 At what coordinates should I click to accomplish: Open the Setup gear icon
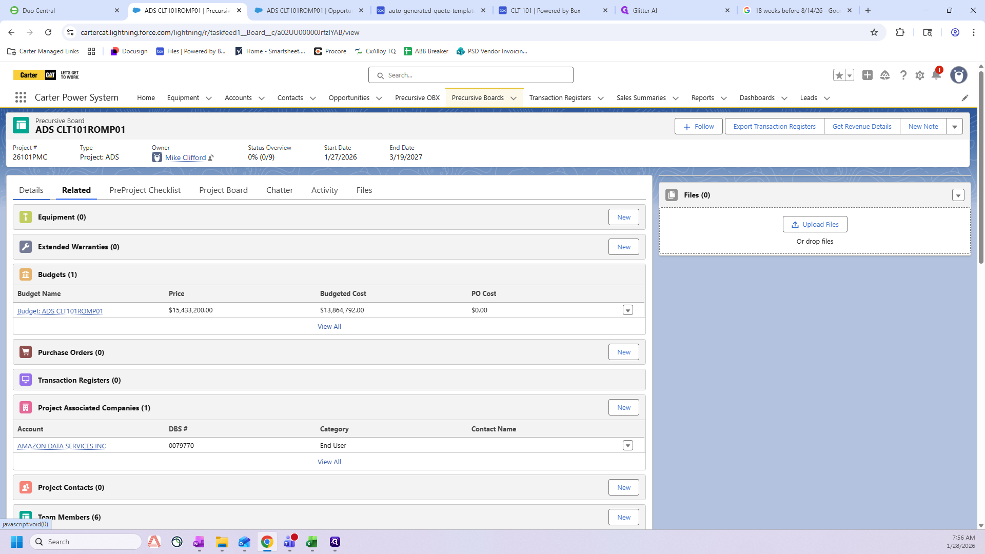[x=920, y=75]
